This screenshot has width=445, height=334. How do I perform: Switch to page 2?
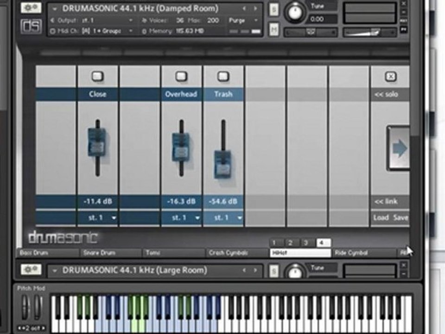290,243
